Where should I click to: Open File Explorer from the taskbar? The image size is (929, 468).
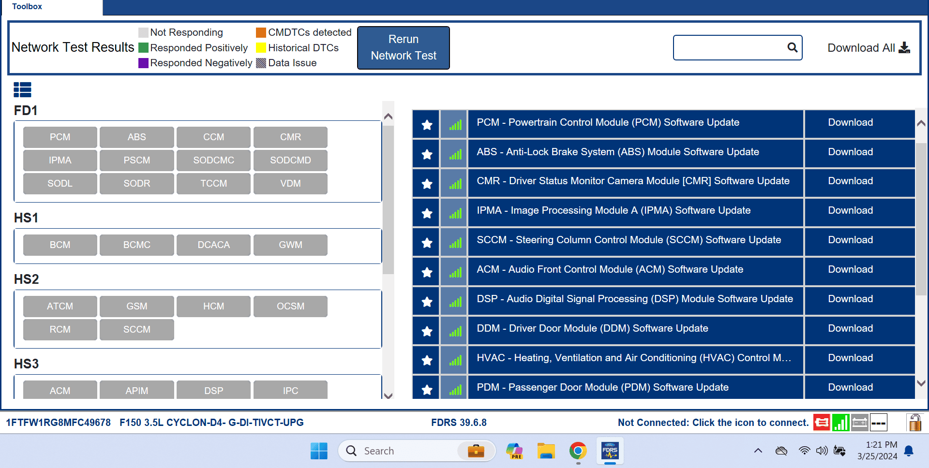click(x=546, y=451)
